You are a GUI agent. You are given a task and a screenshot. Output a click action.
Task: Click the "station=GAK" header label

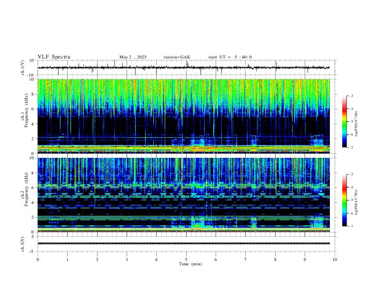click(177, 57)
